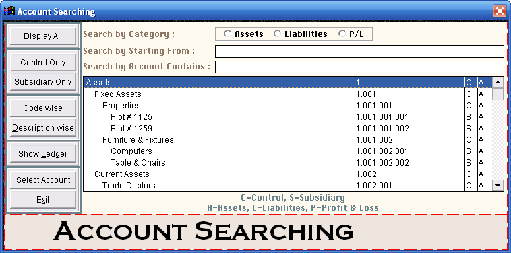Select the Trade Debtors row
This screenshot has height=253, width=511.
pyautogui.click(x=287, y=185)
